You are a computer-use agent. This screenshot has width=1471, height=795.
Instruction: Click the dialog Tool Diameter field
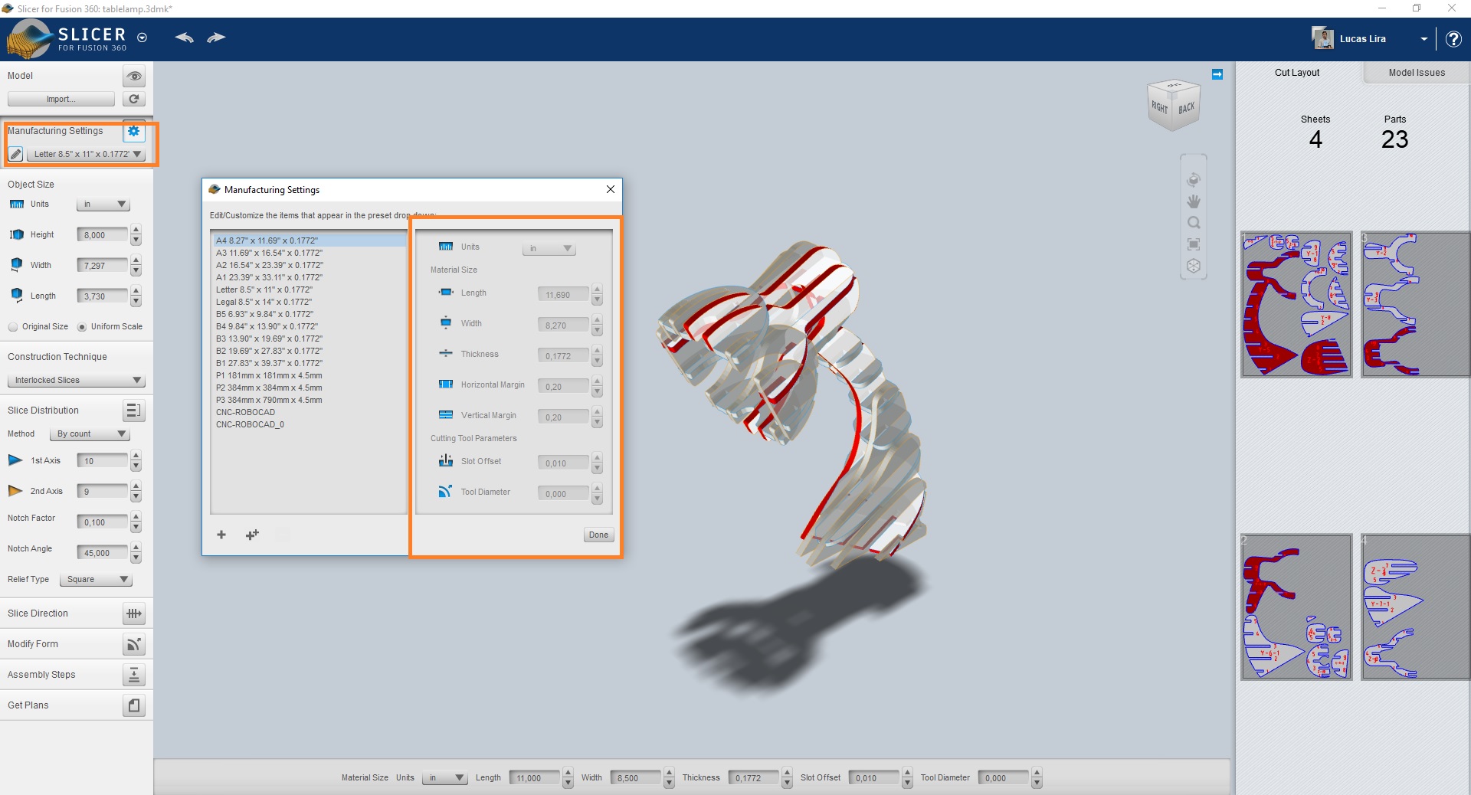[x=563, y=494]
